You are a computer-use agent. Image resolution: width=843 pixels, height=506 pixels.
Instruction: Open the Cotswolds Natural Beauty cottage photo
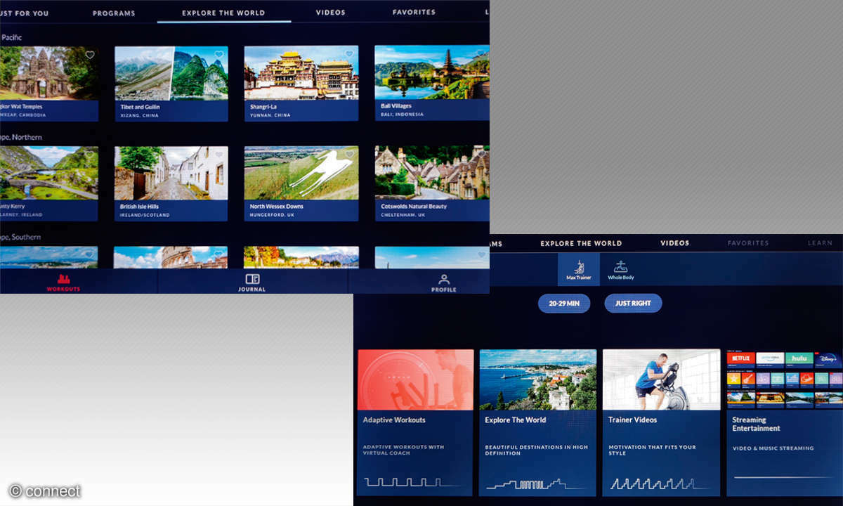[x=431, y=173]
